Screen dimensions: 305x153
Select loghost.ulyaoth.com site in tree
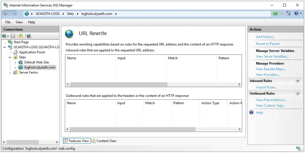click(40, 67)
